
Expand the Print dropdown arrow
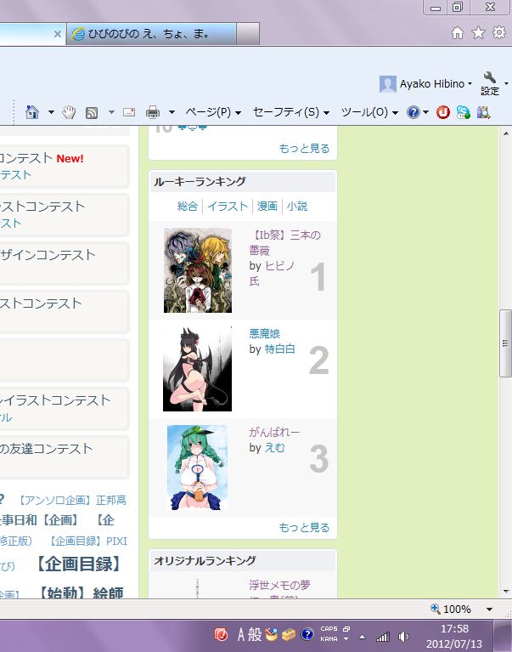[172, 112]
